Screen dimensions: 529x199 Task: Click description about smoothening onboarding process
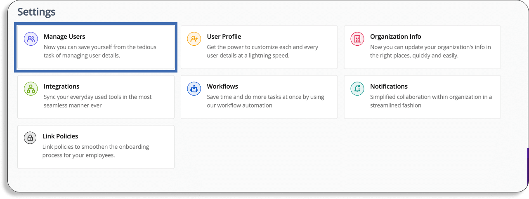[x=96, y=151]
